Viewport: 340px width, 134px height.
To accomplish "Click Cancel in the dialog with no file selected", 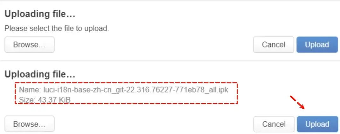I will [x=274, y=45].
